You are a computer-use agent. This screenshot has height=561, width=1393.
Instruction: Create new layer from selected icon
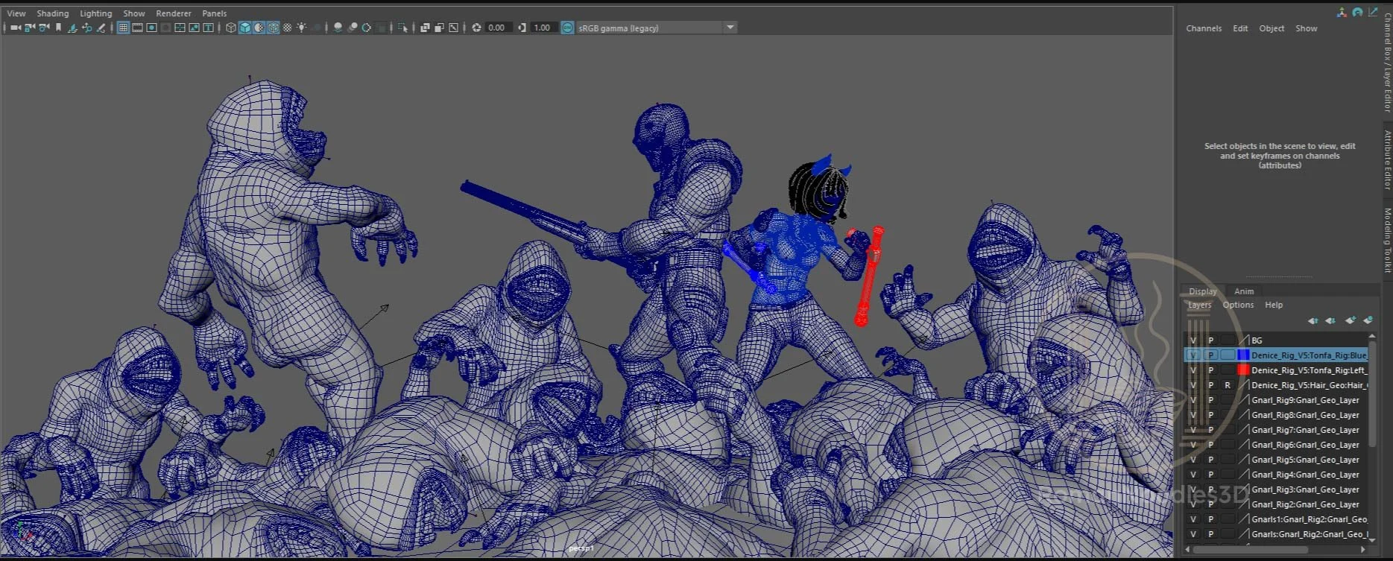(x=1368, y=320)
